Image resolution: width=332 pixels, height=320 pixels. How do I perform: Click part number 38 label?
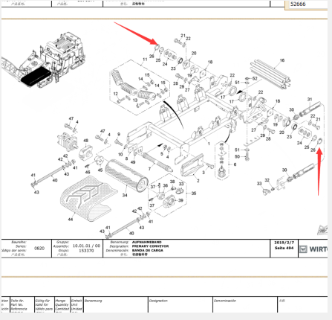[172, 182]
